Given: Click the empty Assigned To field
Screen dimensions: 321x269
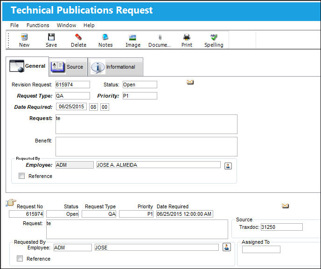Looking at the screenshot, I should pyautogui.click(x=261, y=249).
